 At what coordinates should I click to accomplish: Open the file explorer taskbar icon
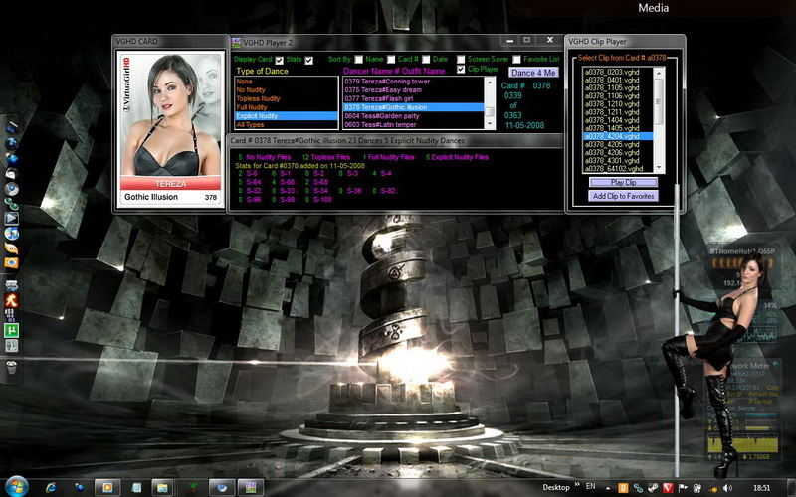click(x=162, y=488)
